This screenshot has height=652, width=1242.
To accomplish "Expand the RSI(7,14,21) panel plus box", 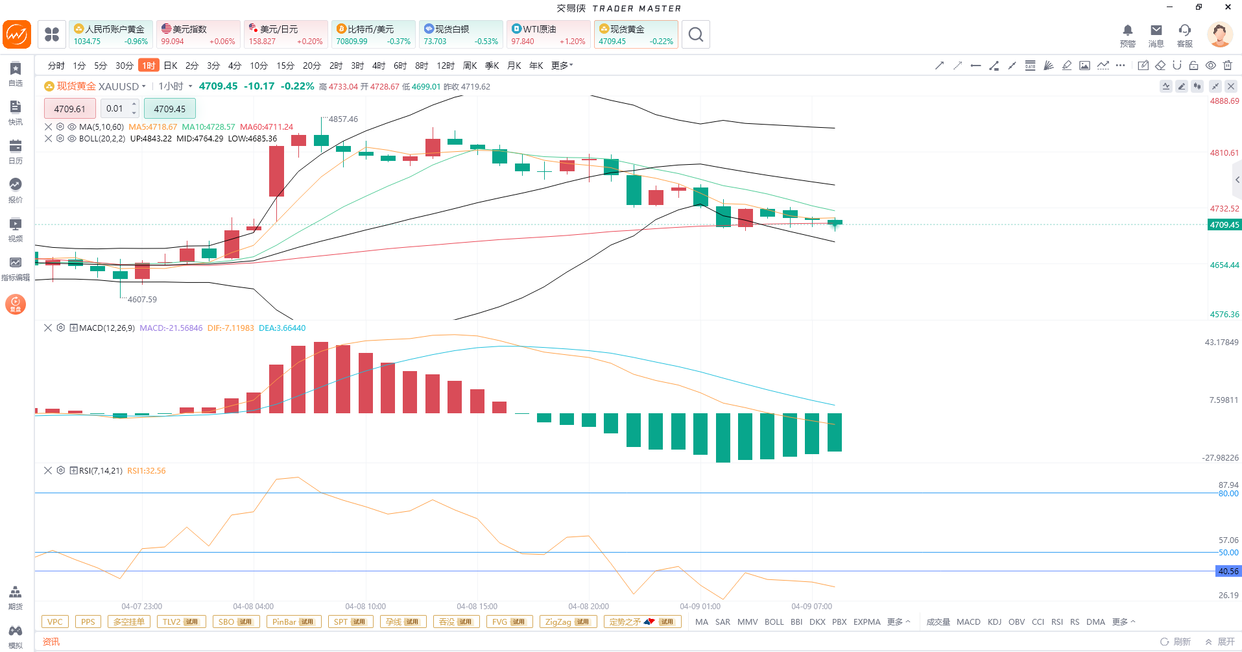I will pos(73,470).
